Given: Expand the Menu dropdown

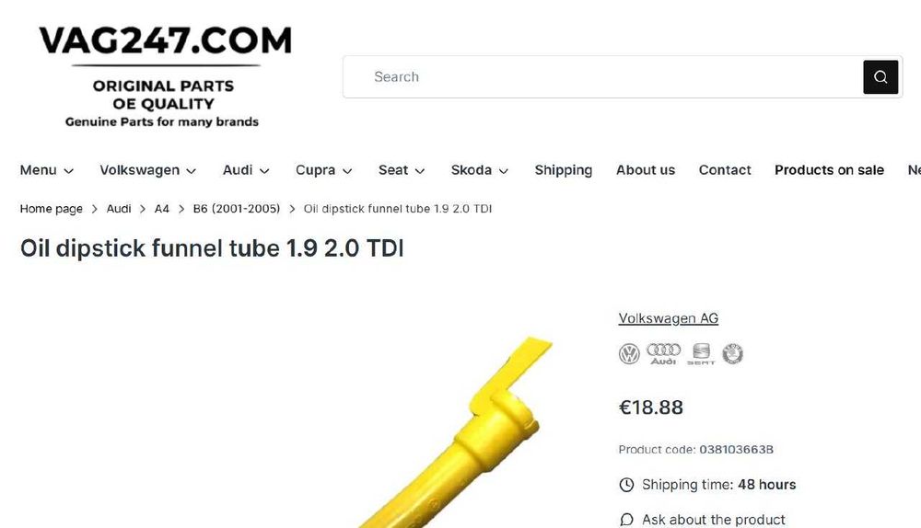Looking at the screenshot, I should coord(47,170).
